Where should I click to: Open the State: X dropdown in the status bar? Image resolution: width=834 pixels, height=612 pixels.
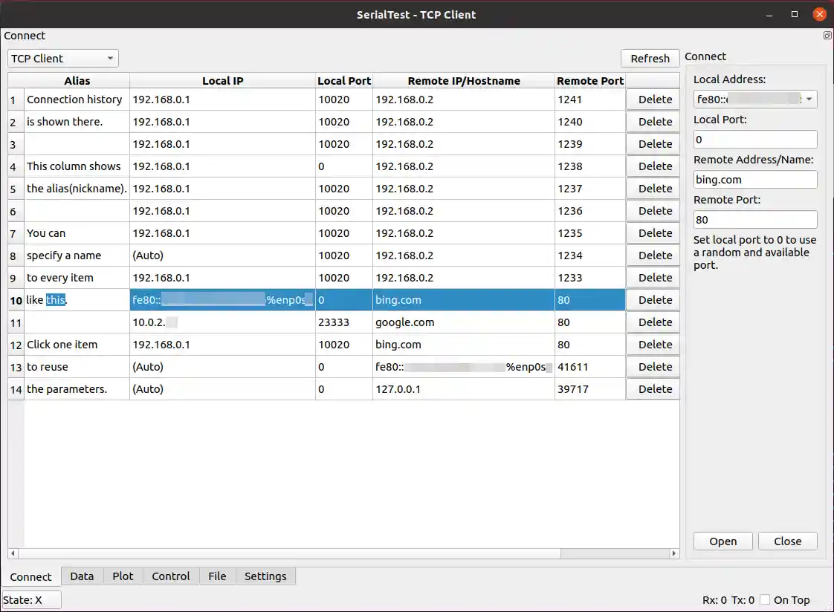31,599
